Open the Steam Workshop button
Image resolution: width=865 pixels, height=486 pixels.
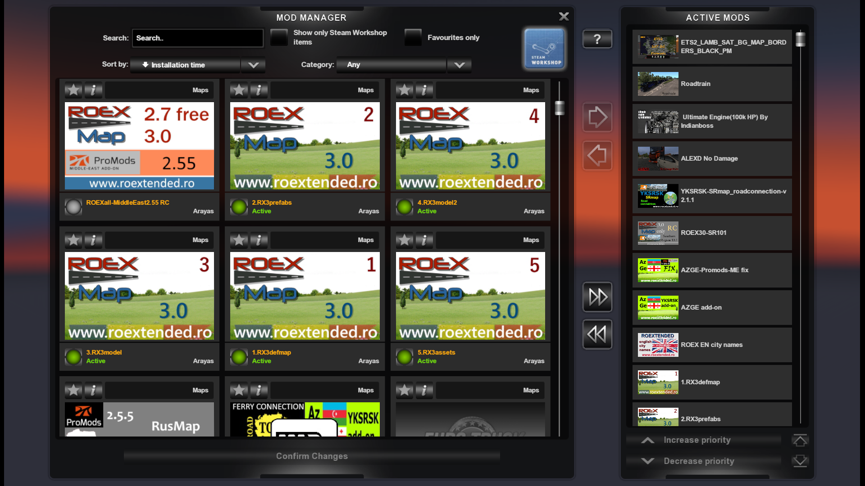click(x=544, y=49)
